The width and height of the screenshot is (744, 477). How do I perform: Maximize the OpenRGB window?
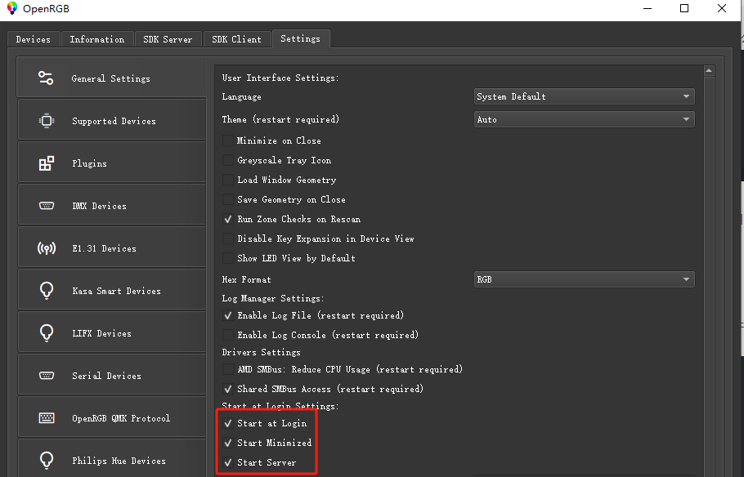point(684,8)
